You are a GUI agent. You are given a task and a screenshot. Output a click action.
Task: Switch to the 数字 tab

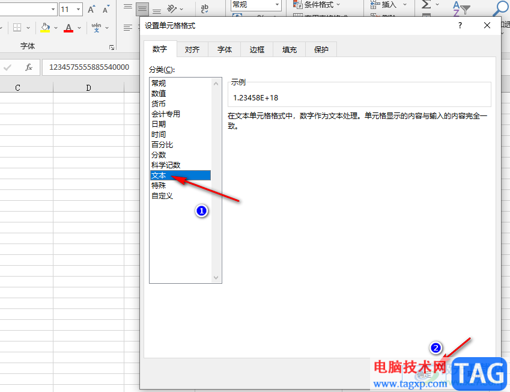pos(160,49)
